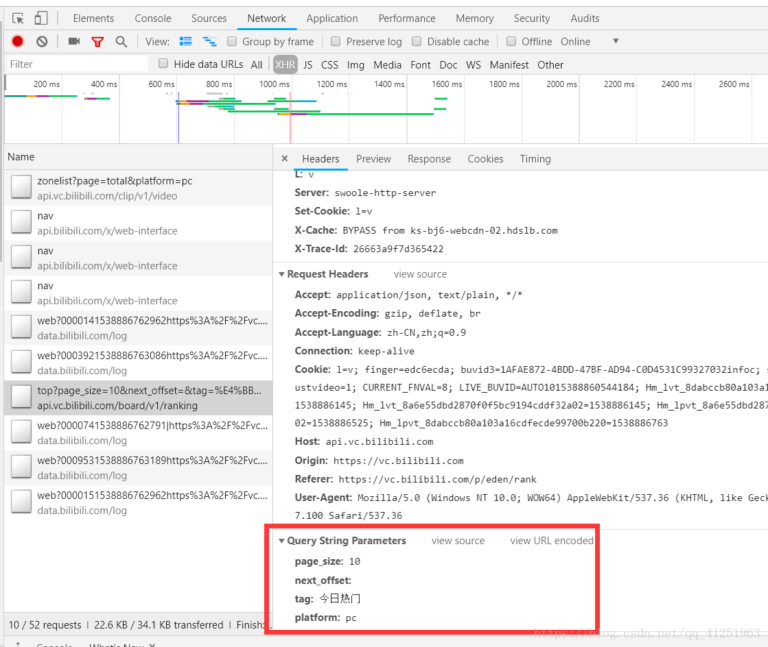
Task: Close the request details pane
Action: (285, 158)
